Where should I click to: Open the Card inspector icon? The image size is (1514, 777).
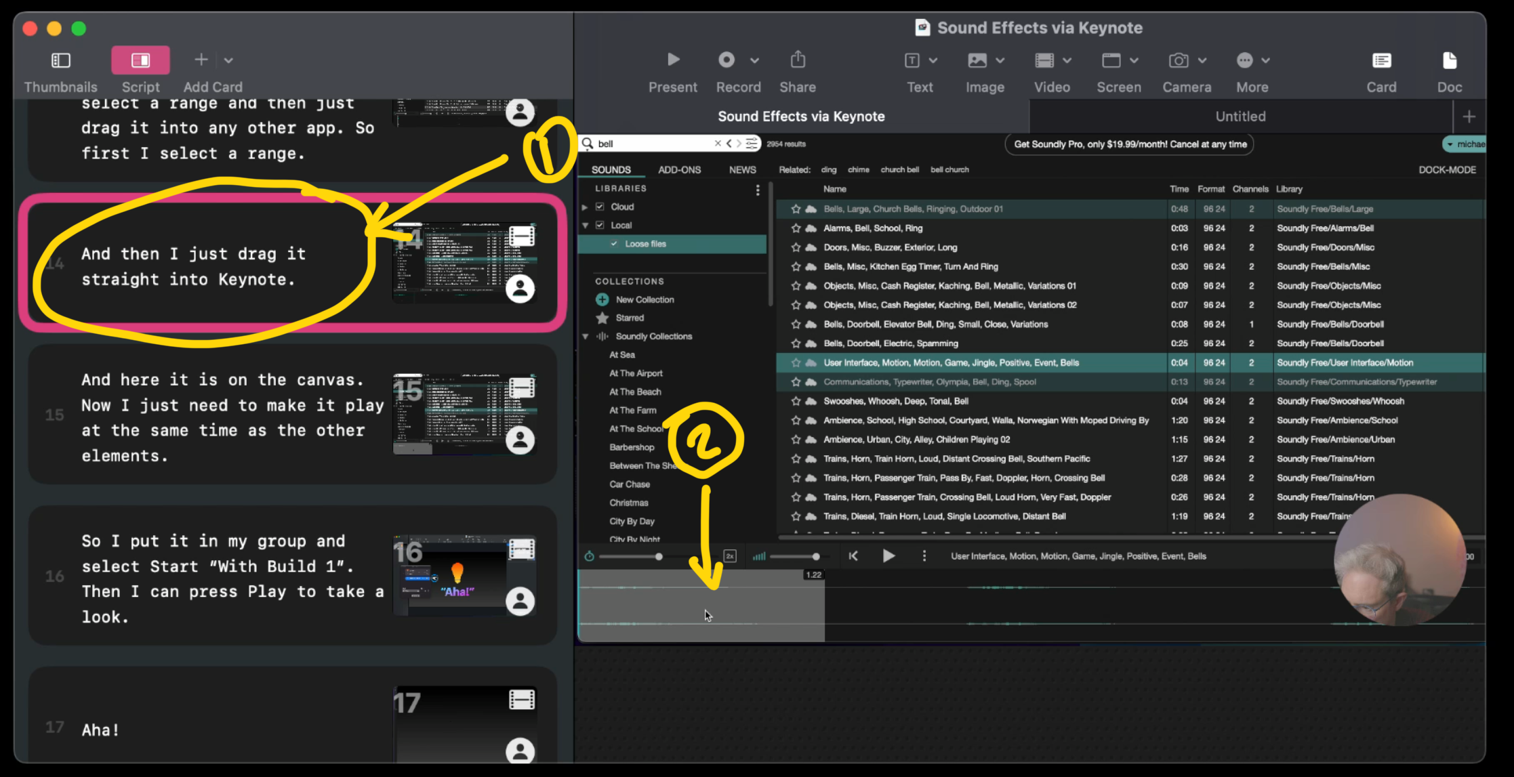pos(1381,60)
